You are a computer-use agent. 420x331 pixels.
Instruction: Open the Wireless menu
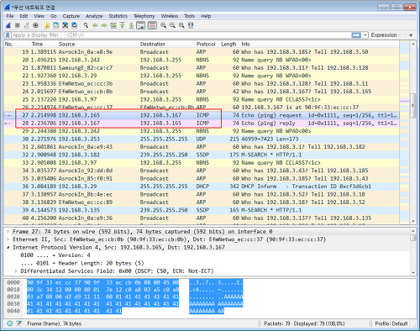[x=170, y=16]
